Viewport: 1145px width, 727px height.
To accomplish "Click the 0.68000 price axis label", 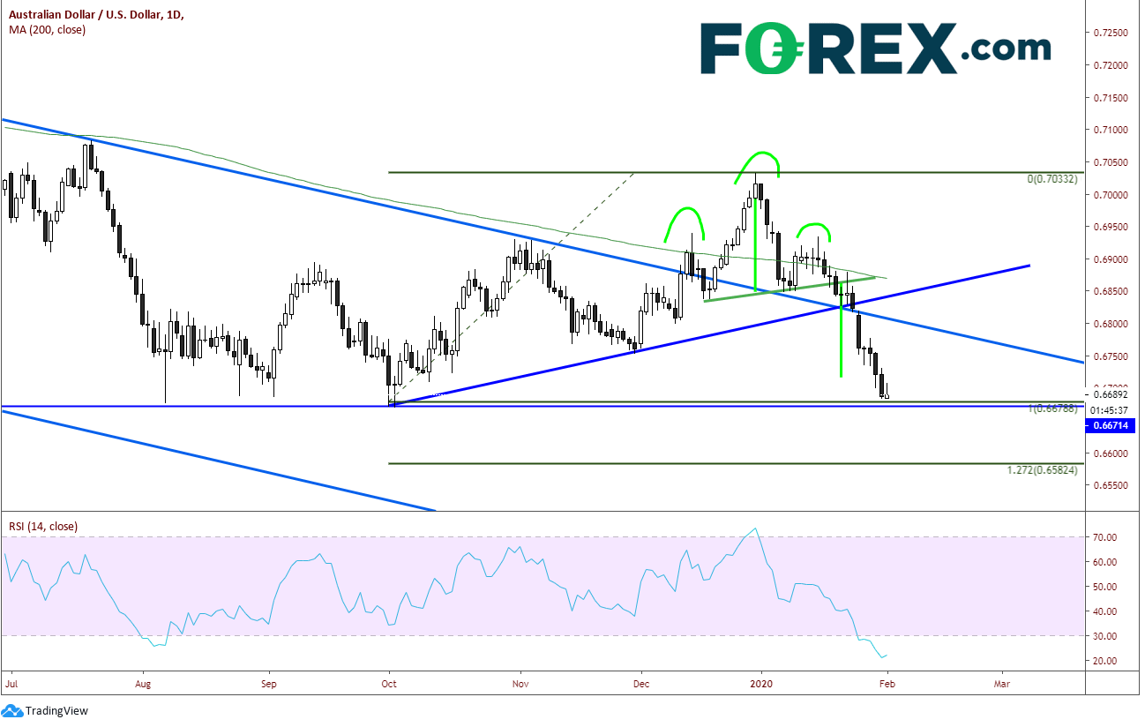I will pyautogui.click(x=1111, y=324).
